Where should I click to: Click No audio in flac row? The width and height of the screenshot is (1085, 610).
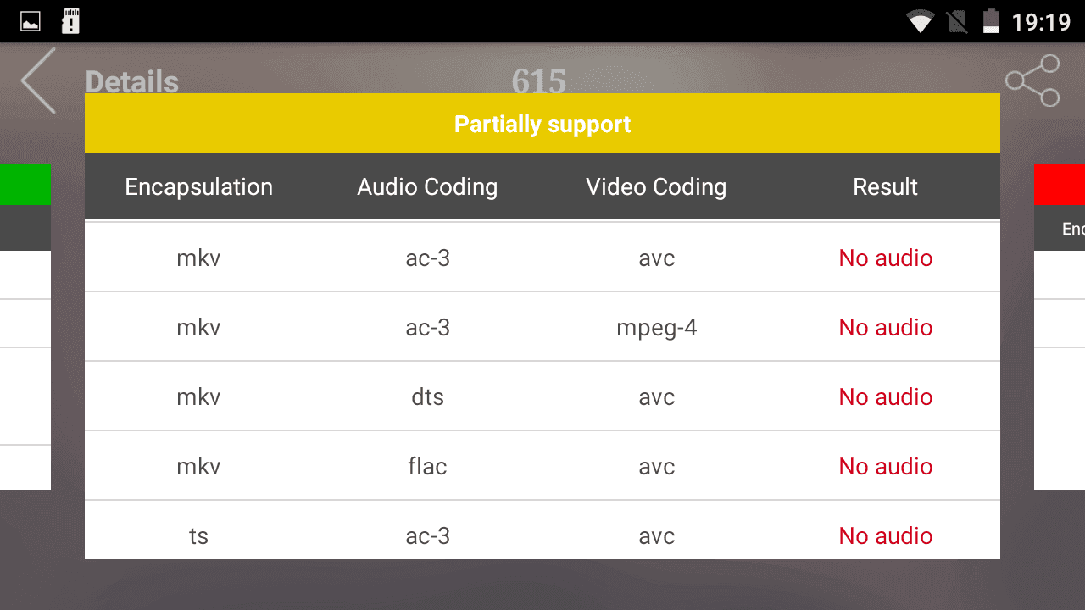point(886,467)
